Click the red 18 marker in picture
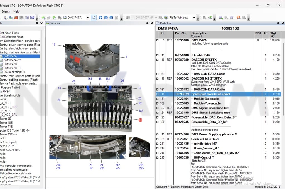 140,120
